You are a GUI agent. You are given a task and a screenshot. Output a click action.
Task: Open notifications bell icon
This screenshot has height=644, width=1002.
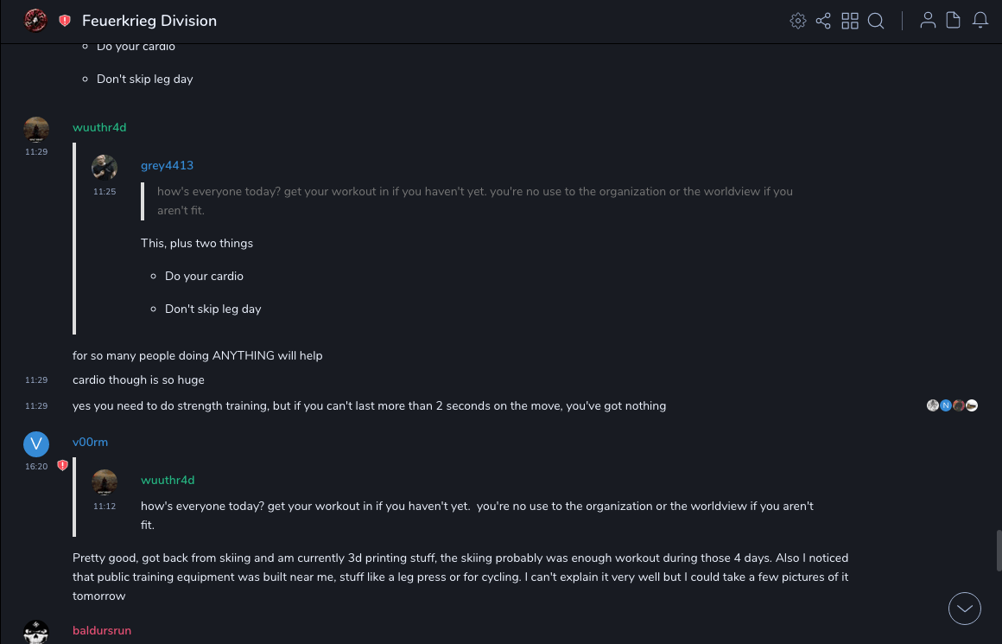980,21
